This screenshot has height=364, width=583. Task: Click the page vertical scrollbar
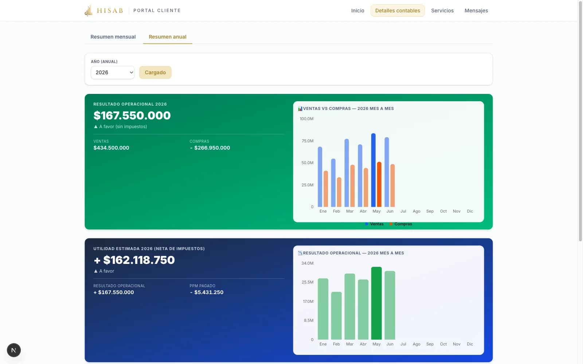click(x=580, y=121)
